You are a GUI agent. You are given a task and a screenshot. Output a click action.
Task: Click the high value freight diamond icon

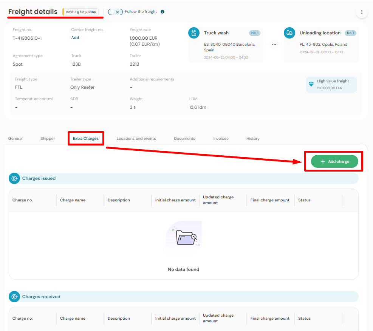click(311, 84)
